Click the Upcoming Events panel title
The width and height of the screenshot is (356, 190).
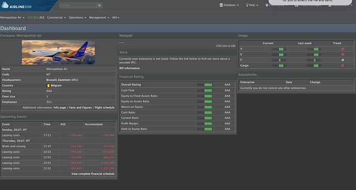[x=13, y=117]
